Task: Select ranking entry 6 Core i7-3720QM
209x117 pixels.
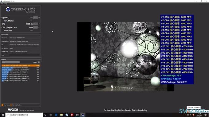Action: pyautogui.click(x=21, y=76)
